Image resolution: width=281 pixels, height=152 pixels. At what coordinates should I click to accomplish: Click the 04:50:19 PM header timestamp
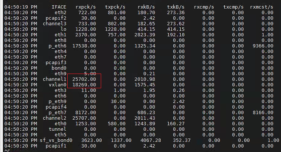click(x=21, y=7)
